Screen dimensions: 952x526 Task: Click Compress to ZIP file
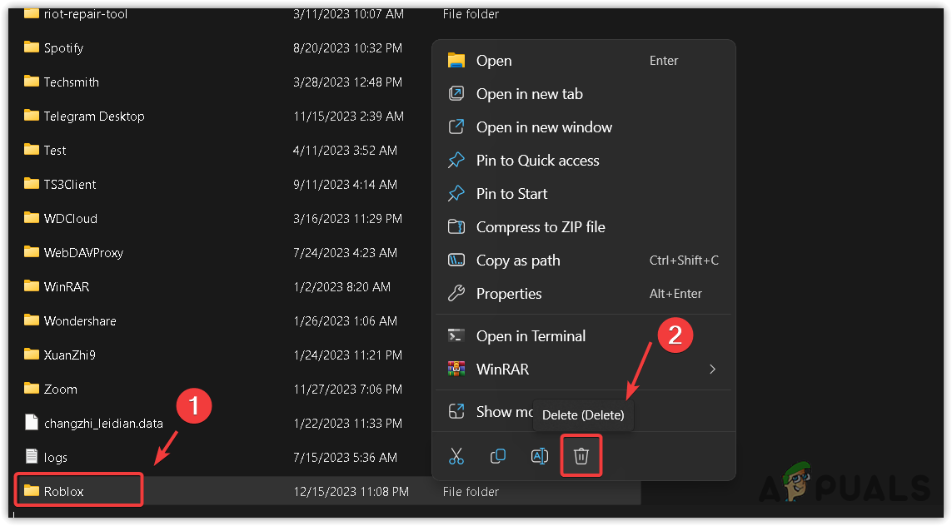click(x=541, y=227)
